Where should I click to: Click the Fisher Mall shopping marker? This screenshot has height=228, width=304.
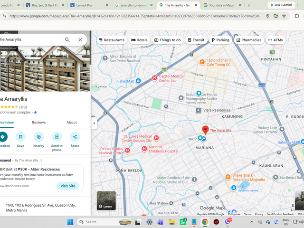pos(138,81)
